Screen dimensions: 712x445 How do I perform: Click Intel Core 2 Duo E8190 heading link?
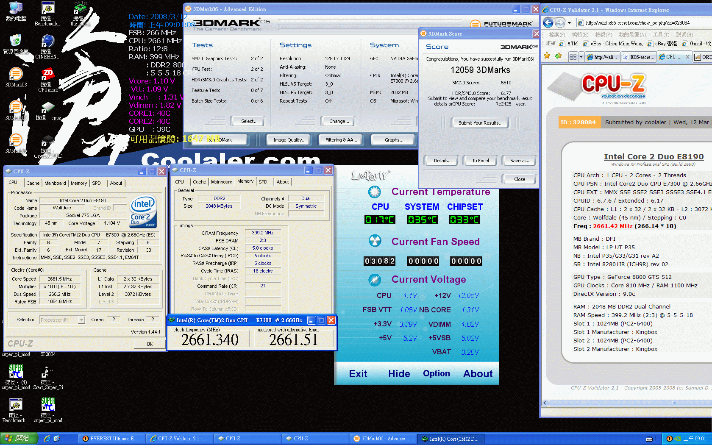pos(654,157)
